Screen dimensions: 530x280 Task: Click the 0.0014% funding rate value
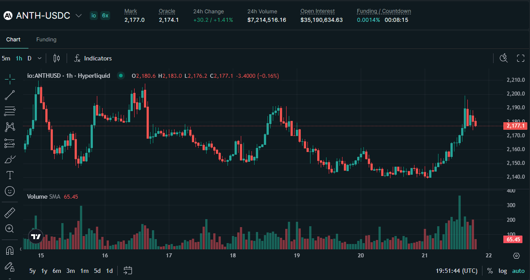368,20
